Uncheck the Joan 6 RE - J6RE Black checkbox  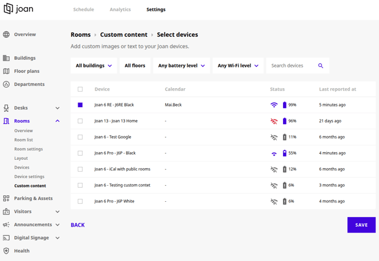[80, 105]
